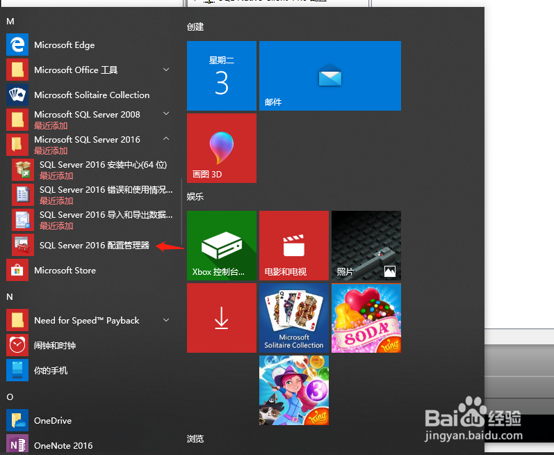Click the OneNote 2016 text label
This screenshot has height=455, width=554.
click(x=63, y=445)
